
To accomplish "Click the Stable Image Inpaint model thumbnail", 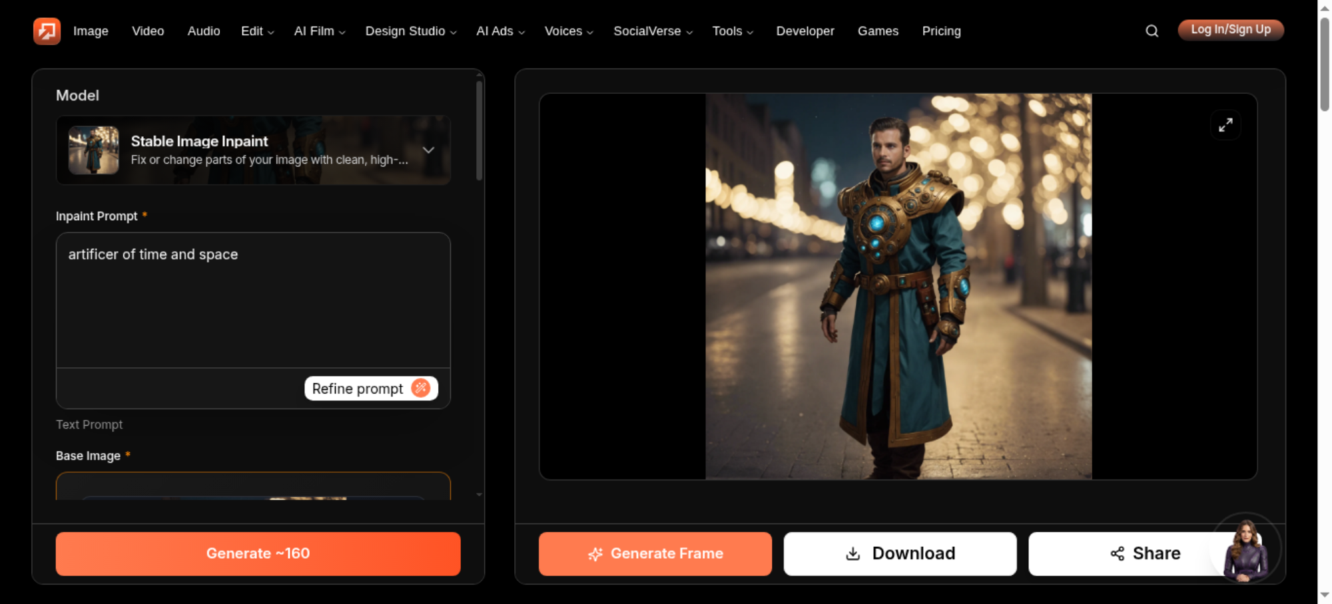I will pyautogui.click(x=94, y=150).
